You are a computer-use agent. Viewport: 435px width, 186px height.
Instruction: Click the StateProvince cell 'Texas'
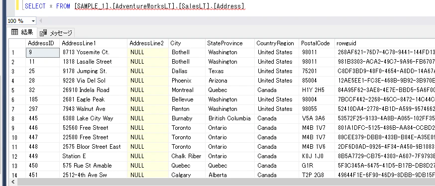230,71
